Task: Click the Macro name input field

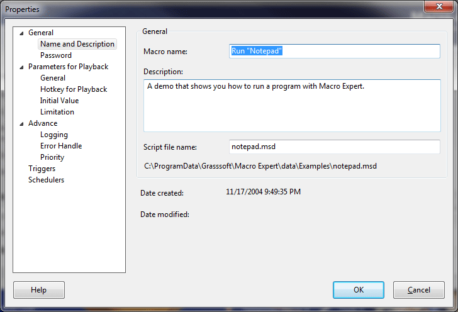Action: [x=335, y=51]
